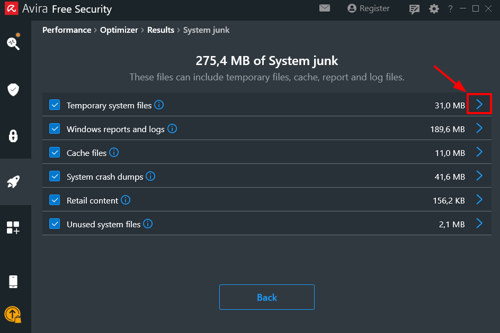Toggle the System crash dumps checkbox

(55, 177)
